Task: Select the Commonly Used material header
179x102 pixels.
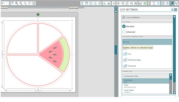Action: coord(146,76)
